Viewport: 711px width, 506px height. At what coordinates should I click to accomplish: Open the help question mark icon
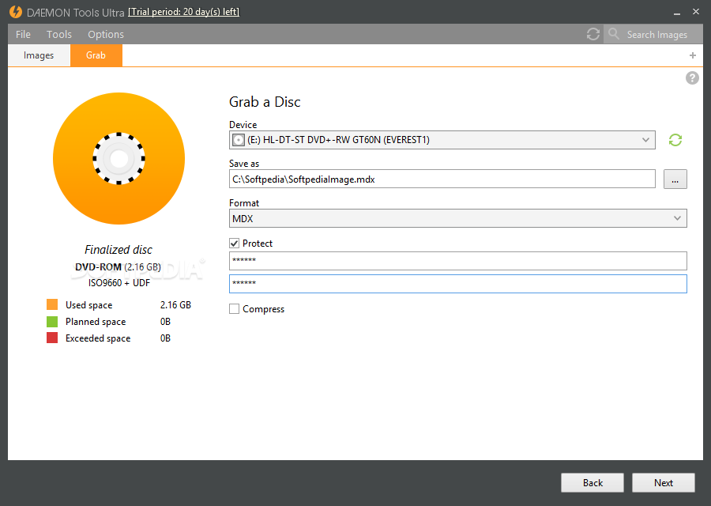[x=692, y=78]
